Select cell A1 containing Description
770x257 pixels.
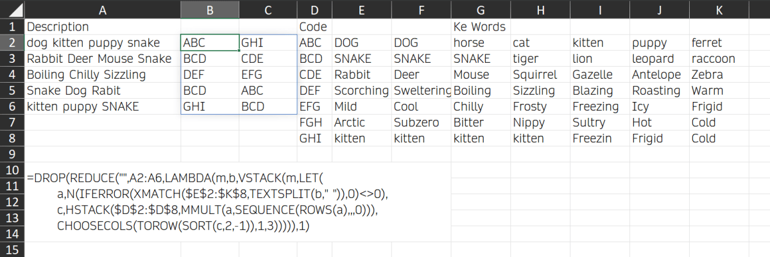[x=103, y=27]
